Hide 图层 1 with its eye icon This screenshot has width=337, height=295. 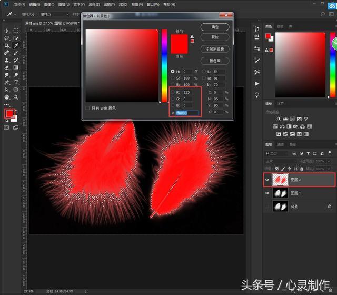coord(267,193)
